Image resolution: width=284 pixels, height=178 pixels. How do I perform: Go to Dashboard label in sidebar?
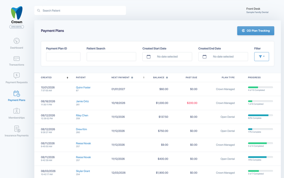[x=16, y=48]
